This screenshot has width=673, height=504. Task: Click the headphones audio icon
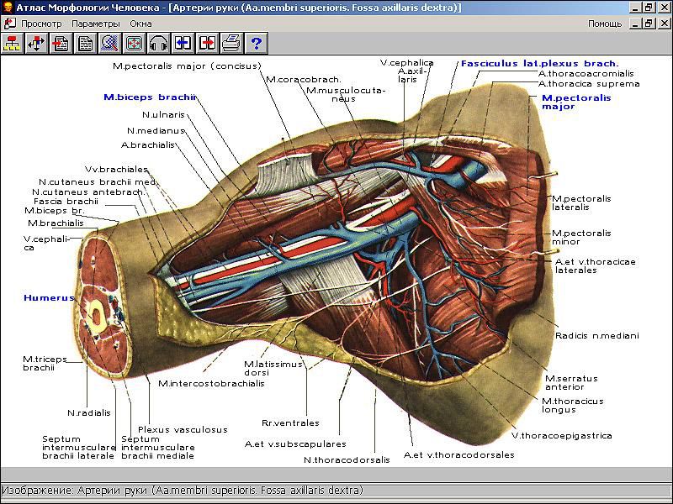[158, 43]
